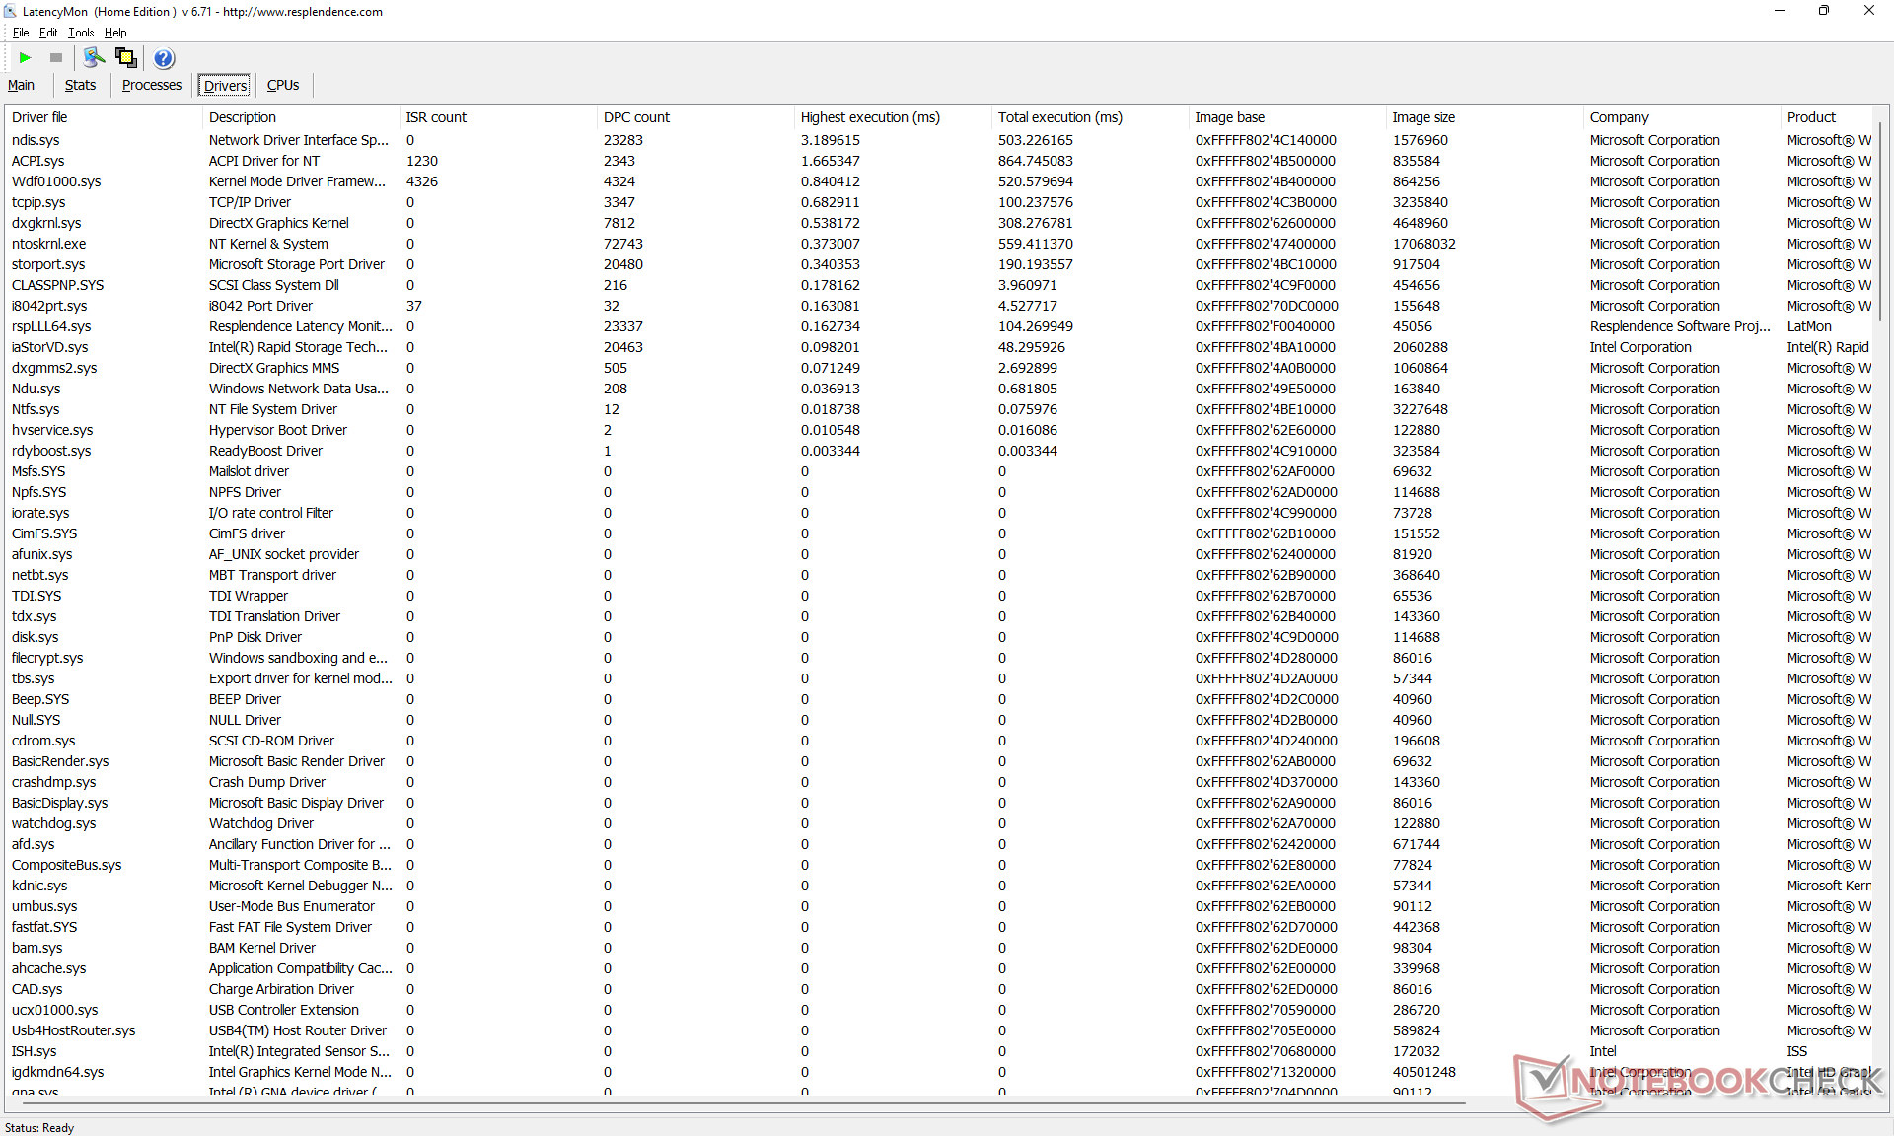
Task: Click the LatencyMon title bar app icon
Action: [11, 11]
